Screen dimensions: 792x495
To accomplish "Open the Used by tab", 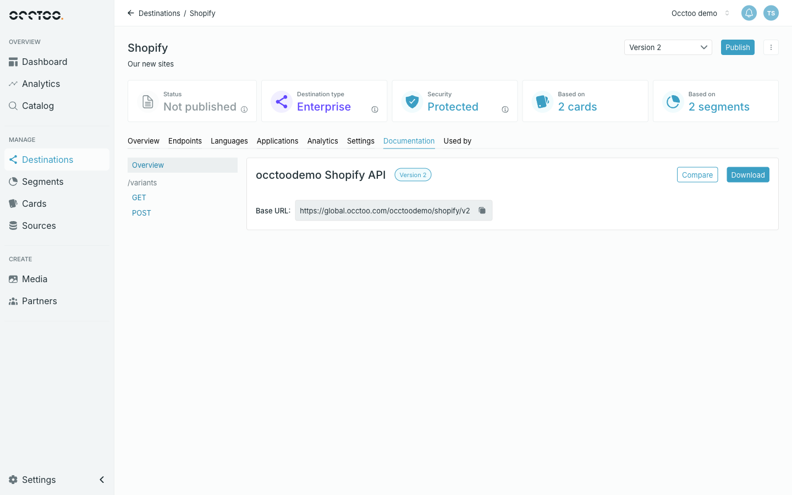I will (x=458, y=141).
